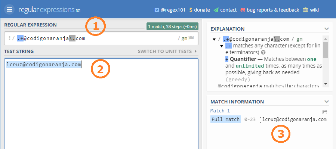Click the wiki building icon
This screenshot has width=336, height=149.
point(306,10)
